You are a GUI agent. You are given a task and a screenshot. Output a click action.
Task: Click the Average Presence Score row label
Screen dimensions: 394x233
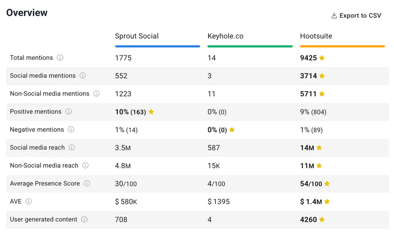45,184
